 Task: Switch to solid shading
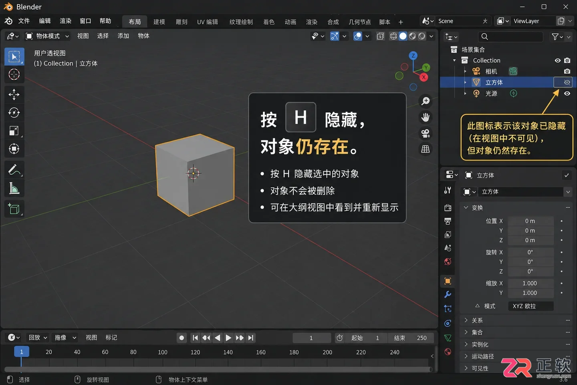click(403, 36)
